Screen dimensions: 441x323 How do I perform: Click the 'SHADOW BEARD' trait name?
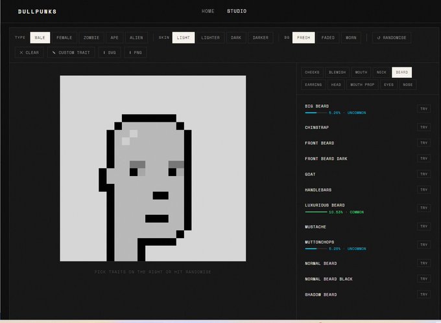click(321, 295)
